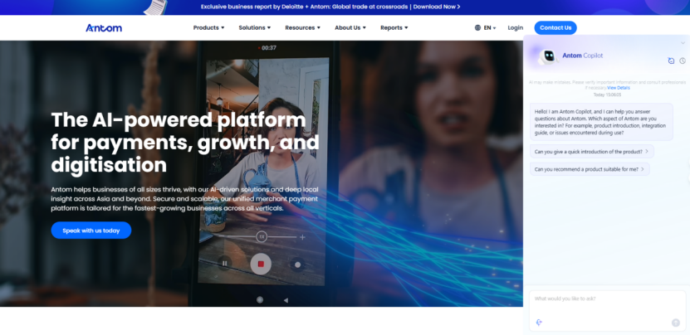
Task: Click the Copilot sparkle icon in input box
Action: pos(539,323)
